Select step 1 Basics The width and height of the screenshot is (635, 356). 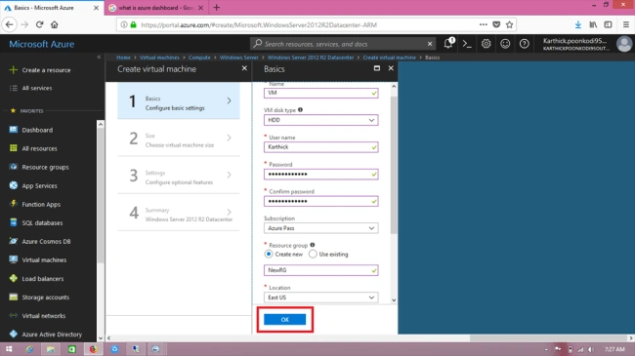pos(179,101)
